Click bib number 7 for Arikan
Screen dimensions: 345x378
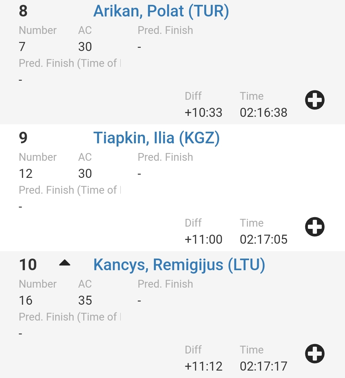pyautogui.click(x=22, y=47)
